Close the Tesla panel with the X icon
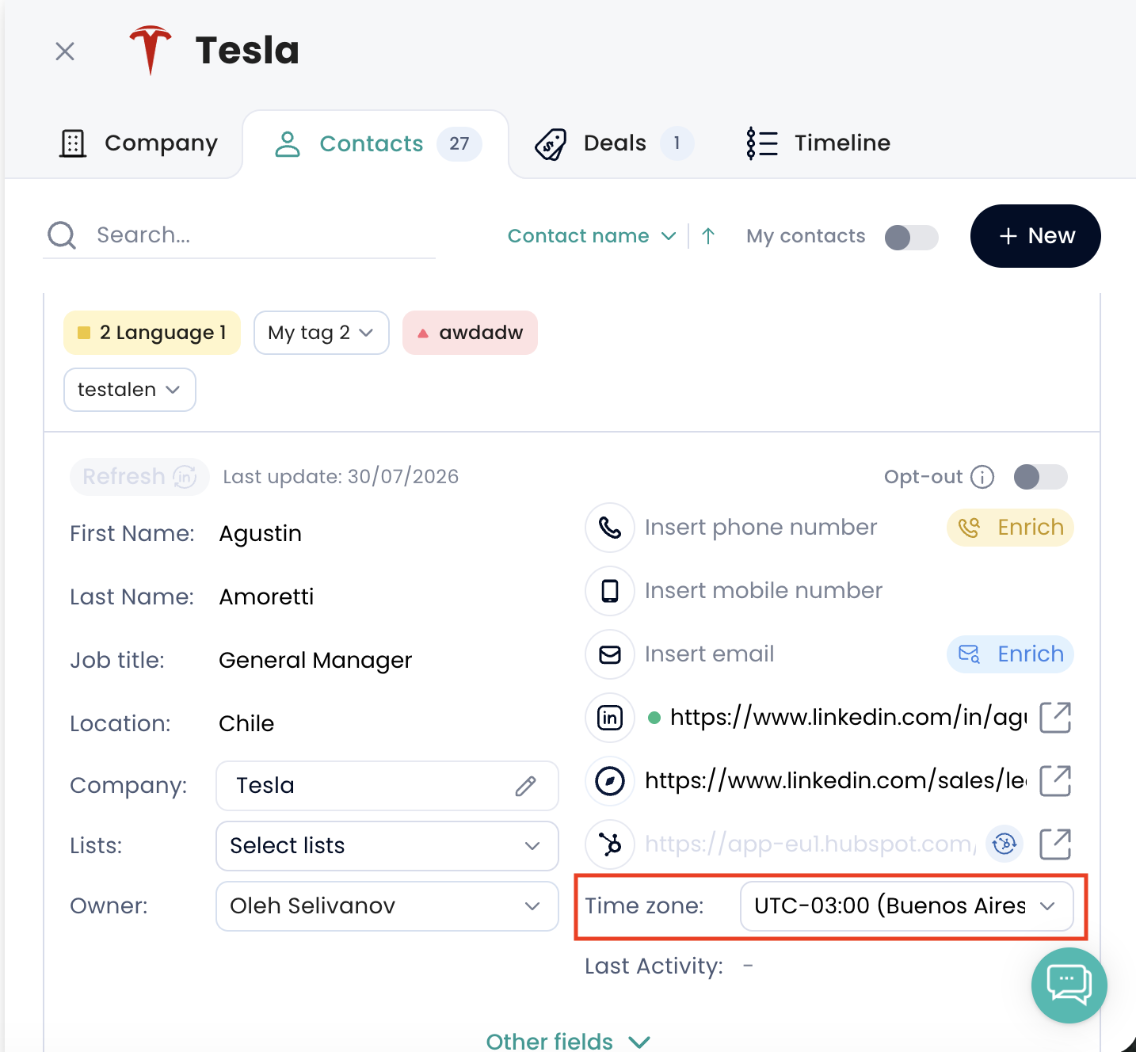The height and width of the screenshot is (1052, 1136). click(65, 51)
